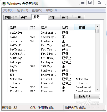Click the Bluetoot... description cell
Viewport: 107px width, 112px height.
pos(49,83)
